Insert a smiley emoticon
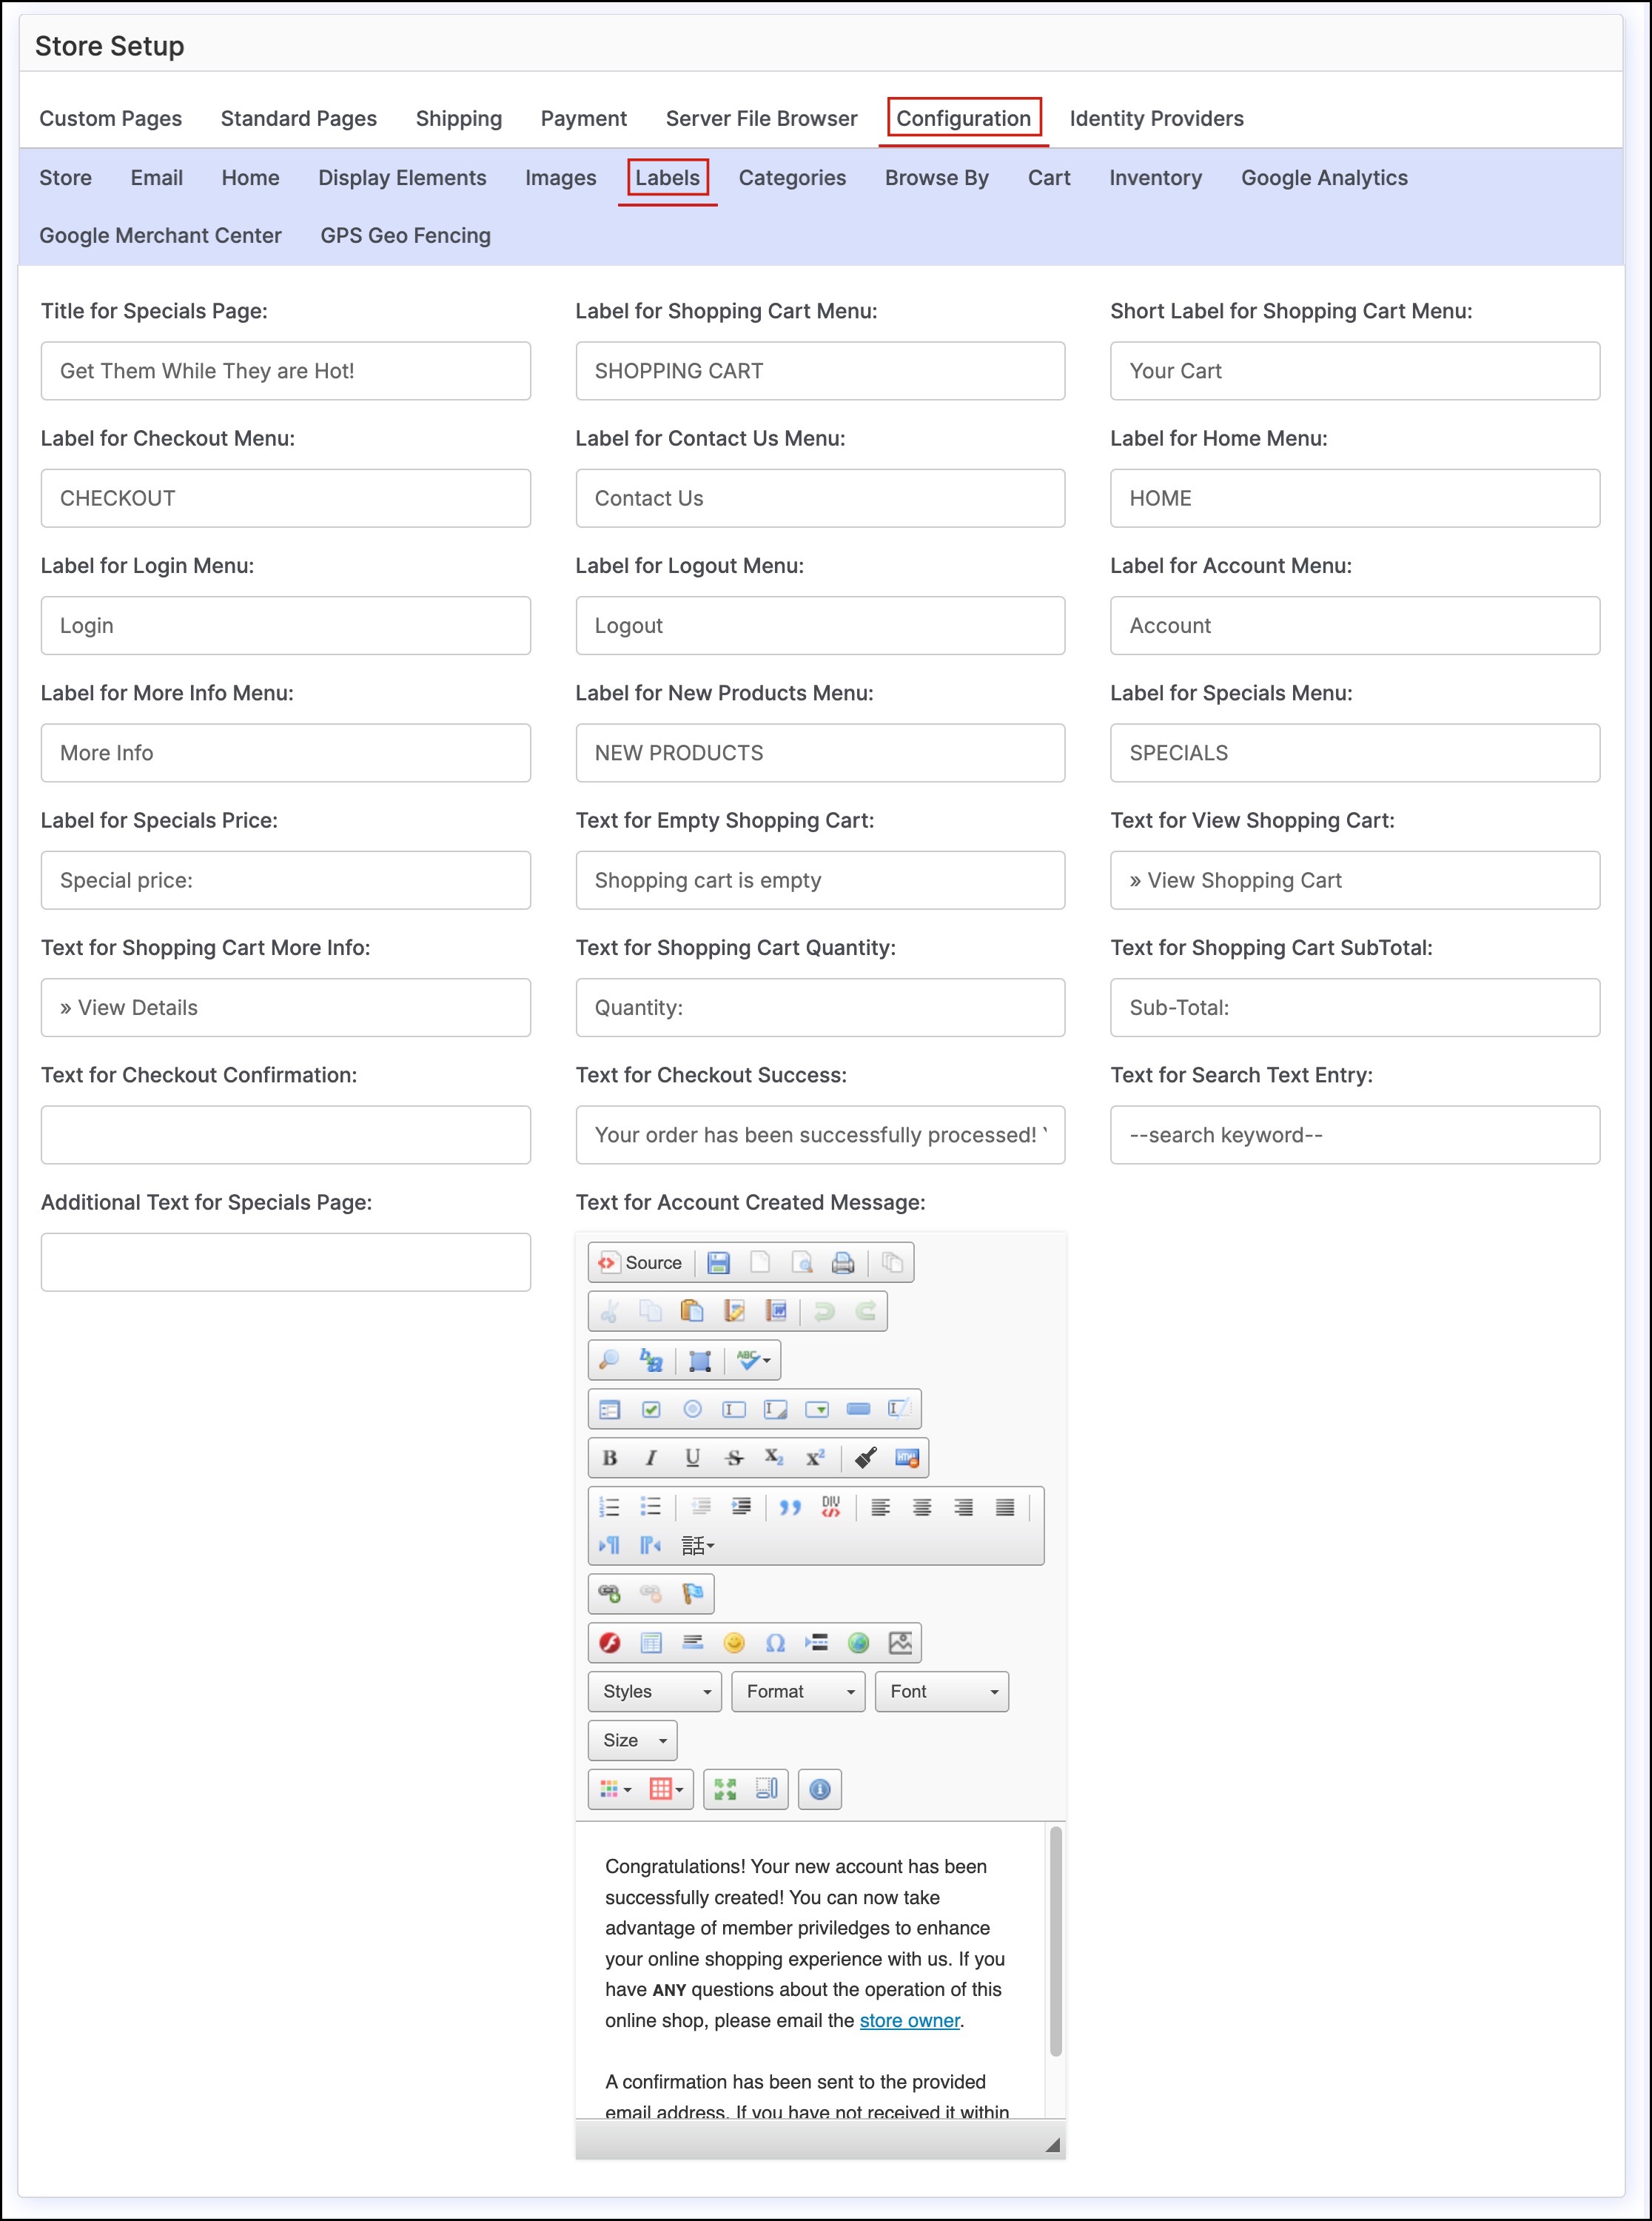The height and width of the screenshot is (2221, 1652). (x=734, y=1642)
